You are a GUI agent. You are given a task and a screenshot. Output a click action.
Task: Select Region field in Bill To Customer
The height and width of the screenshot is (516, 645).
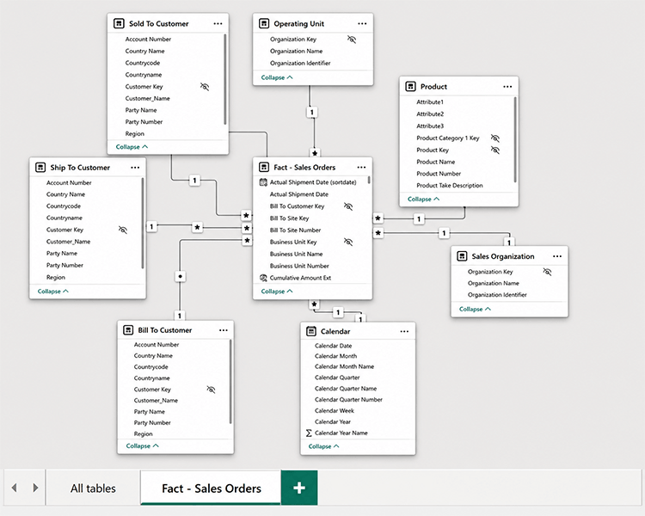point(143,433)
